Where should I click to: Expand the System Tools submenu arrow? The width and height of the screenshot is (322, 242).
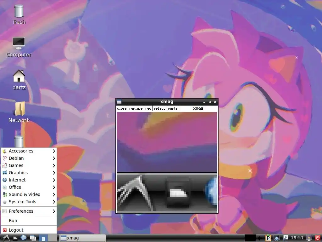tap(54, 202)
